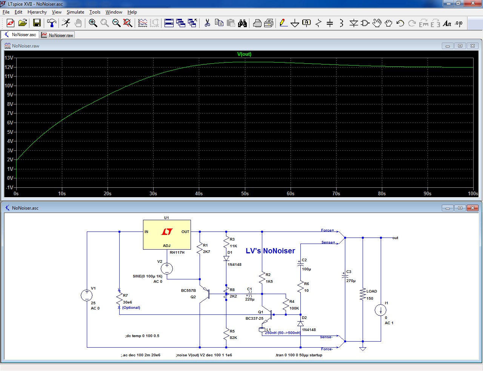Viewport: 483px width, 371px height.
Task: Open the Component gate icon
Action: (x=365, y=23)
